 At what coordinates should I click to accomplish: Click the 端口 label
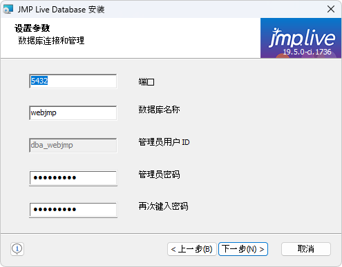click(x=146, y=82)
